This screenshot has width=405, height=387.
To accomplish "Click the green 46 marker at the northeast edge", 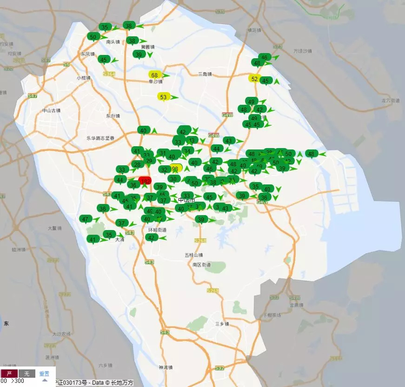I will [264, 58].
